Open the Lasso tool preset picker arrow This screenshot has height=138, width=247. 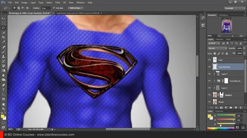pyautogui.click(x=9, y=8)
